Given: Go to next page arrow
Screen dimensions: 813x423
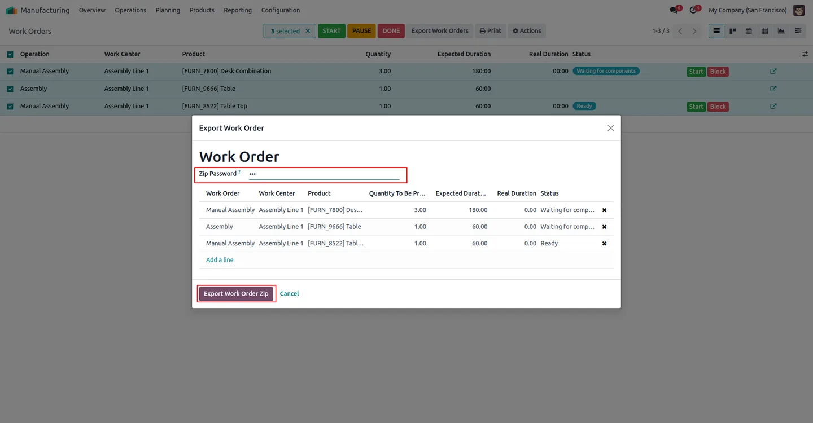Looking at the screenshot, I should tap(694, 31).
